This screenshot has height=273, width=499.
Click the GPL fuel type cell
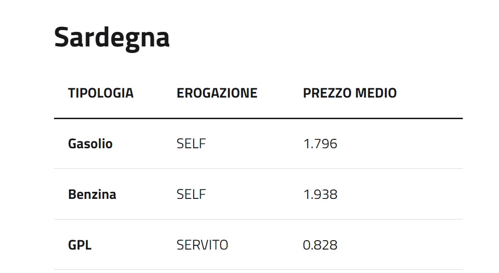(80, 245)
